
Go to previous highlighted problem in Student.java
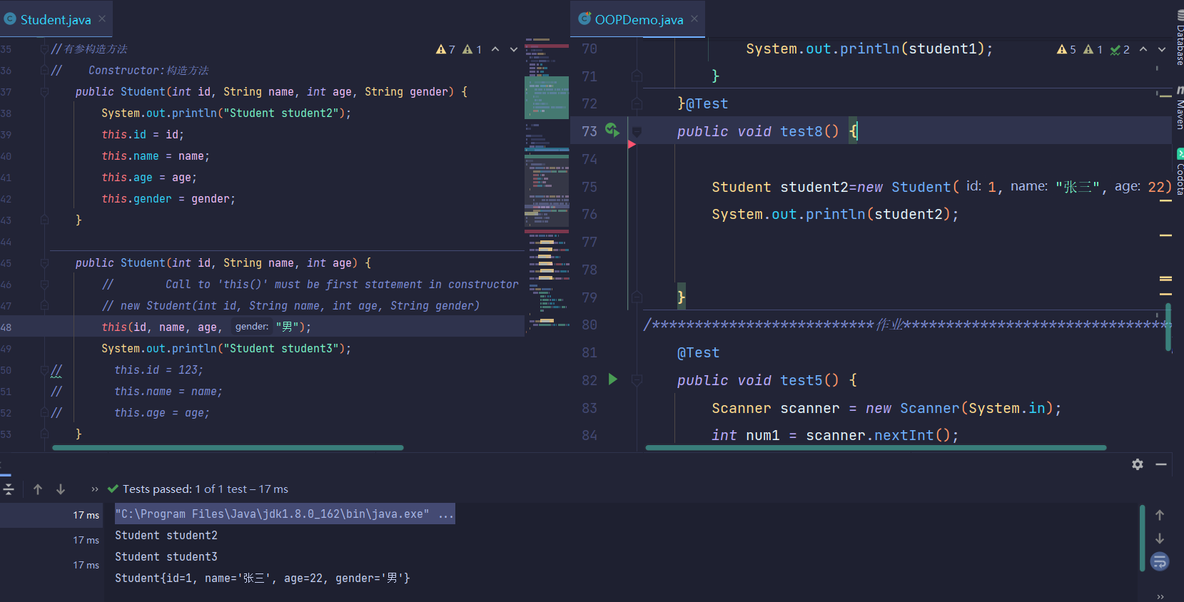495,49
